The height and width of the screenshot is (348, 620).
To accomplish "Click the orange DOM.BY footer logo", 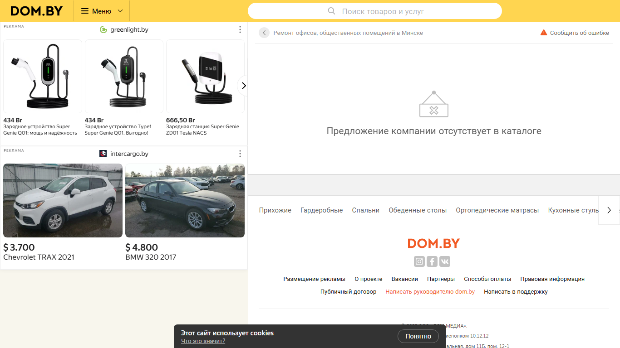I will pos(433,243).
